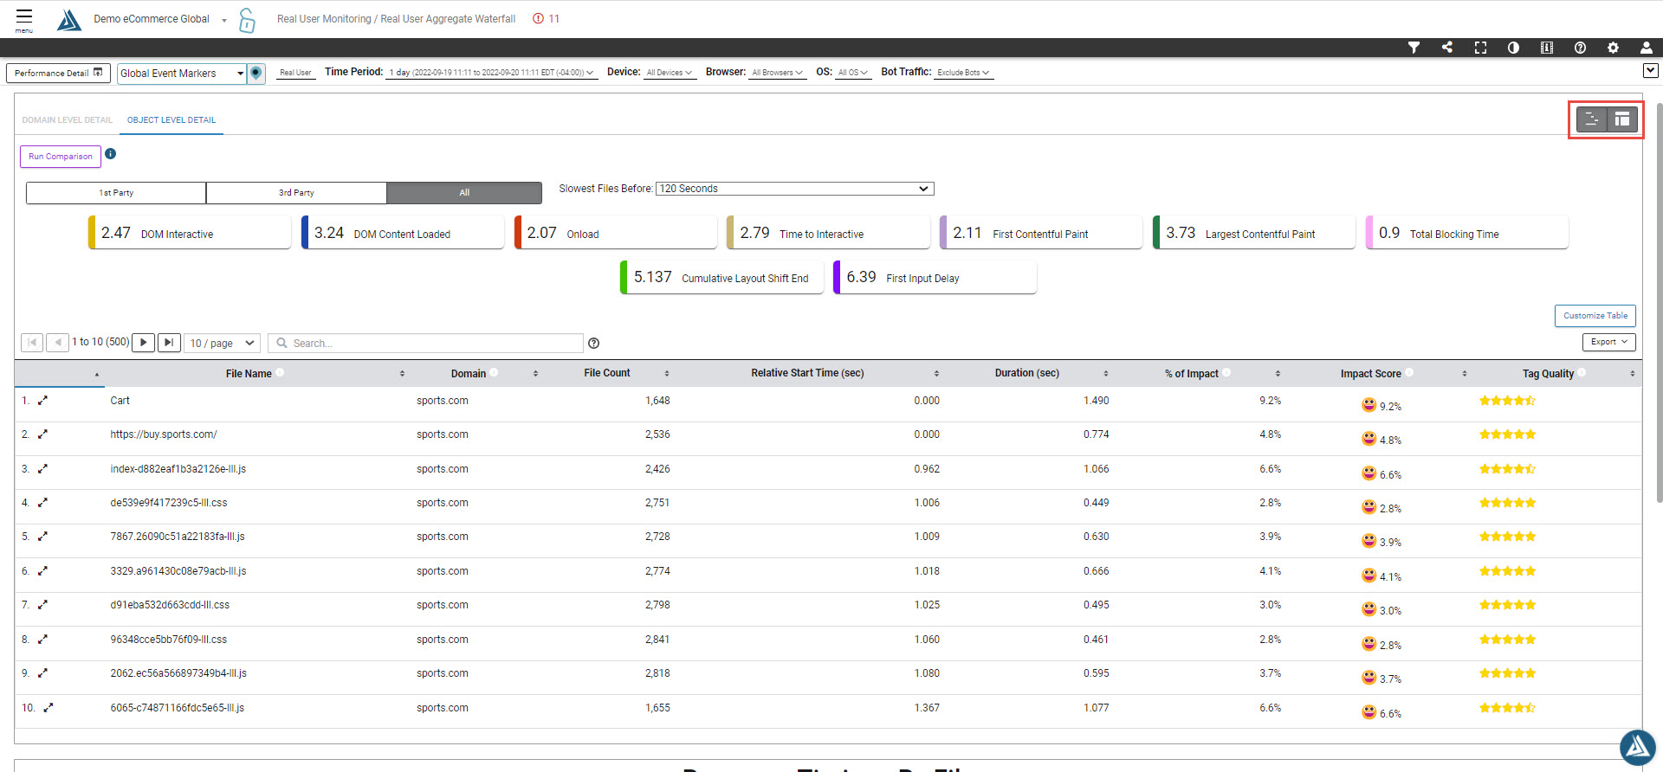1663x772 pixels.
Task: Open the settings gear icon
Action: point(1613,48)
